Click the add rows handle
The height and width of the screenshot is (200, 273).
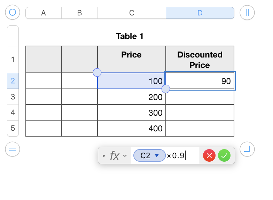click(13, 149)
